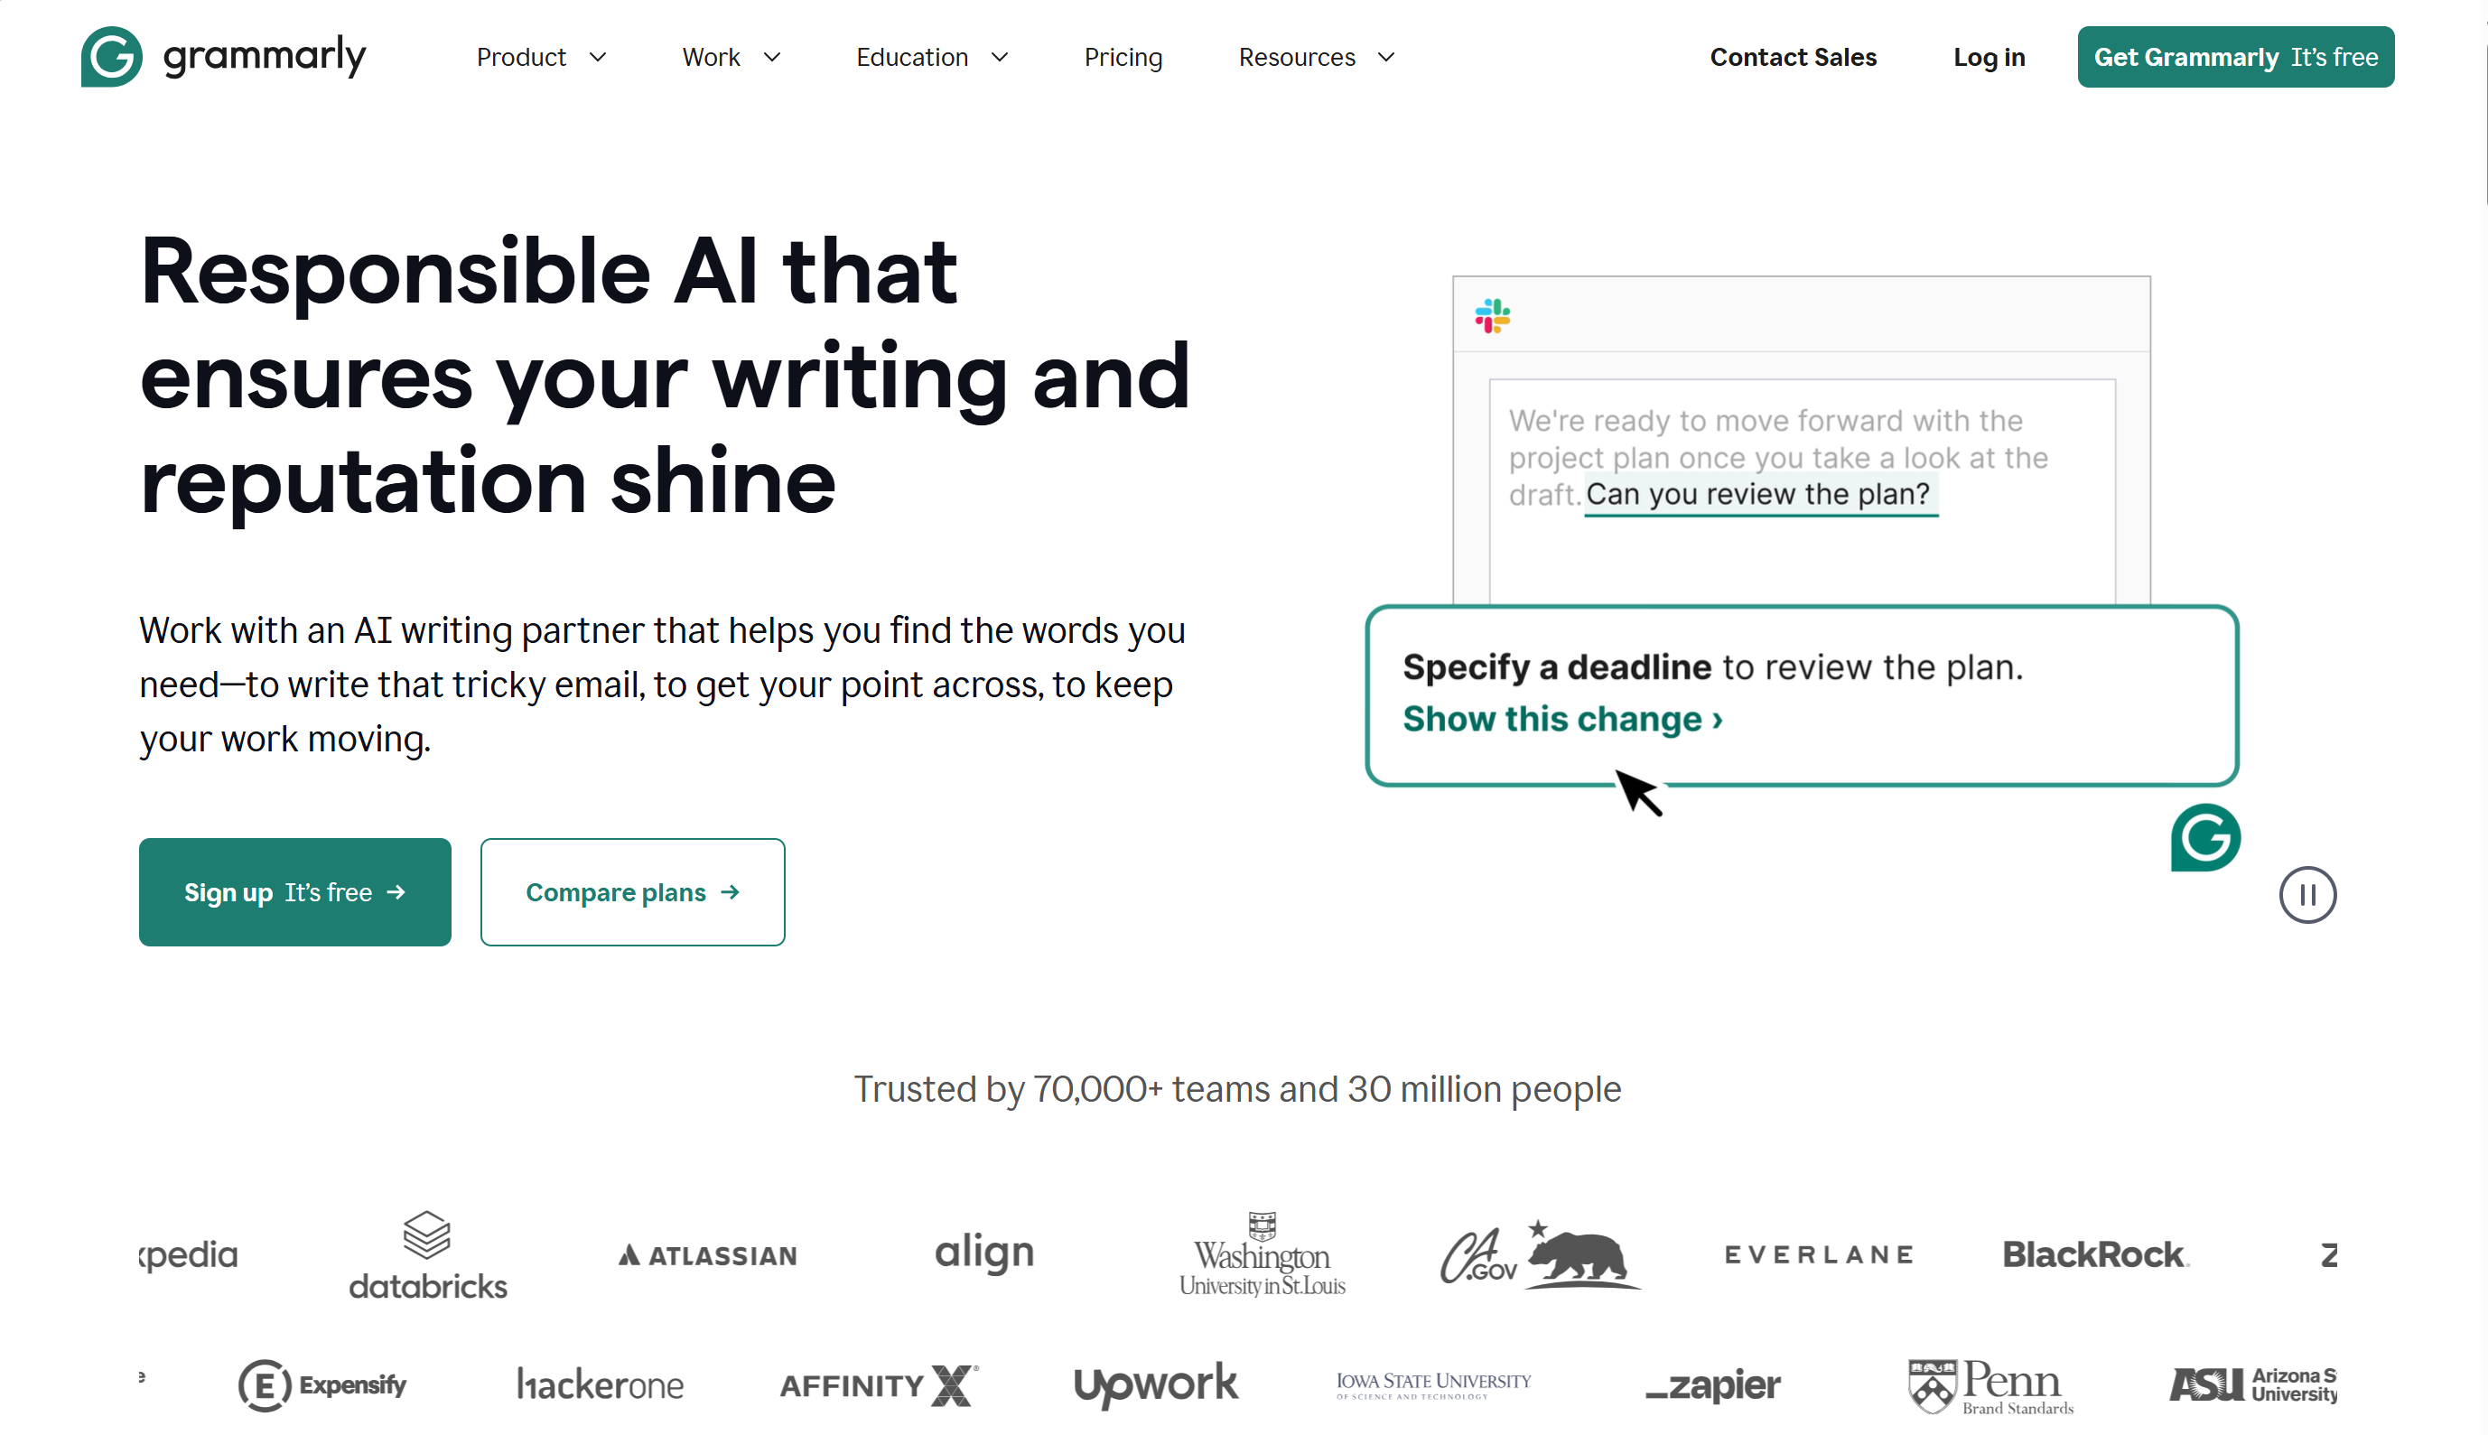2488x1435 pixels.
Task: Click the Upwork logo
Action: coord(1155,1384)
